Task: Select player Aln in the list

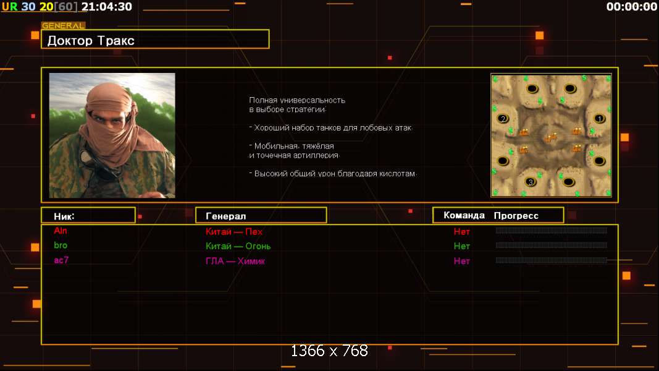Action: pyautogui.click(x=60, y=231)
